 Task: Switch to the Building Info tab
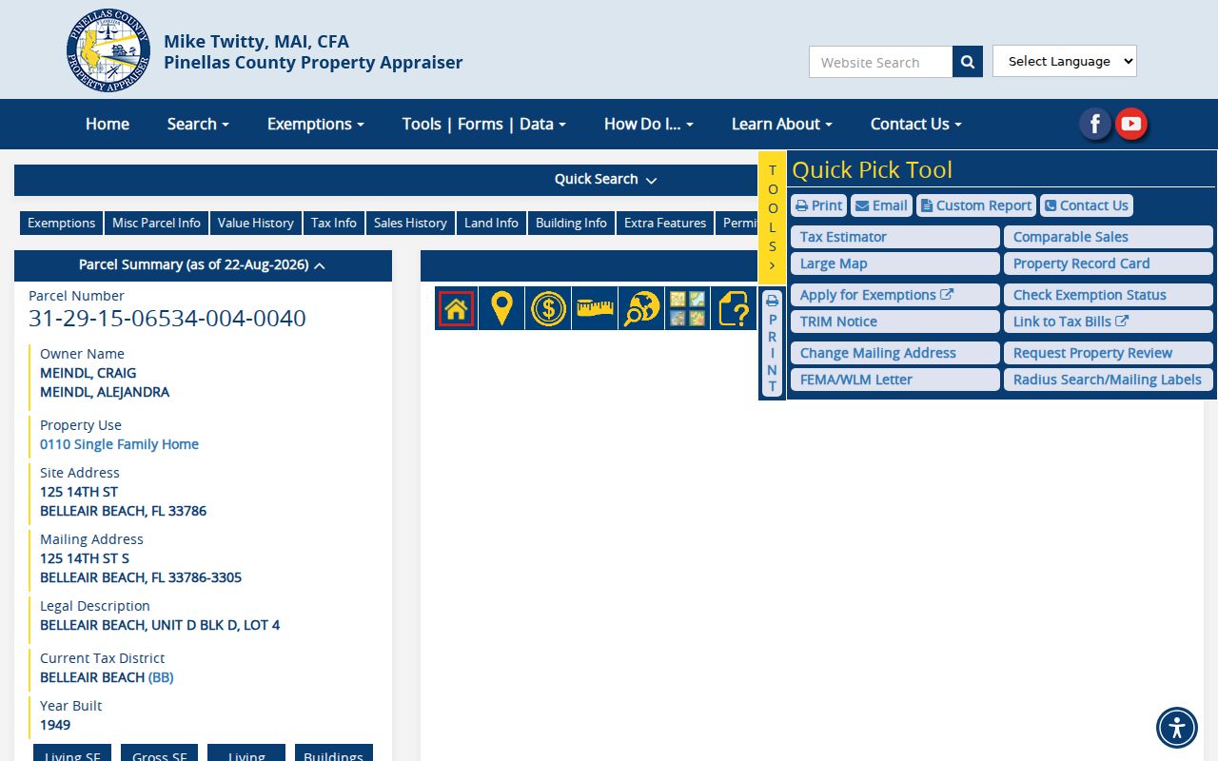(x=571, y=223)
